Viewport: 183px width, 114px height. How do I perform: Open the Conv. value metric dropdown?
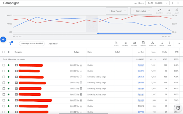click(x=141, y=11)
